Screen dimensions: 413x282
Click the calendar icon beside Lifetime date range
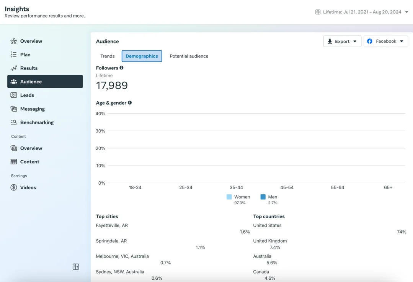(x=318, y=12)
